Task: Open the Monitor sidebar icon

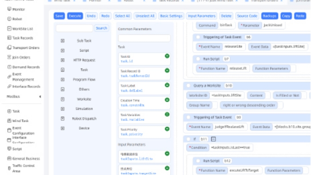Action: click(9, 9)
